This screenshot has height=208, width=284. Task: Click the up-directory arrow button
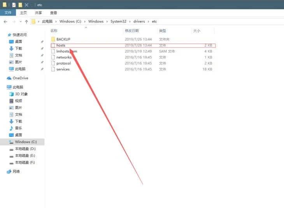pyautogui.click(x=26, y=22)
